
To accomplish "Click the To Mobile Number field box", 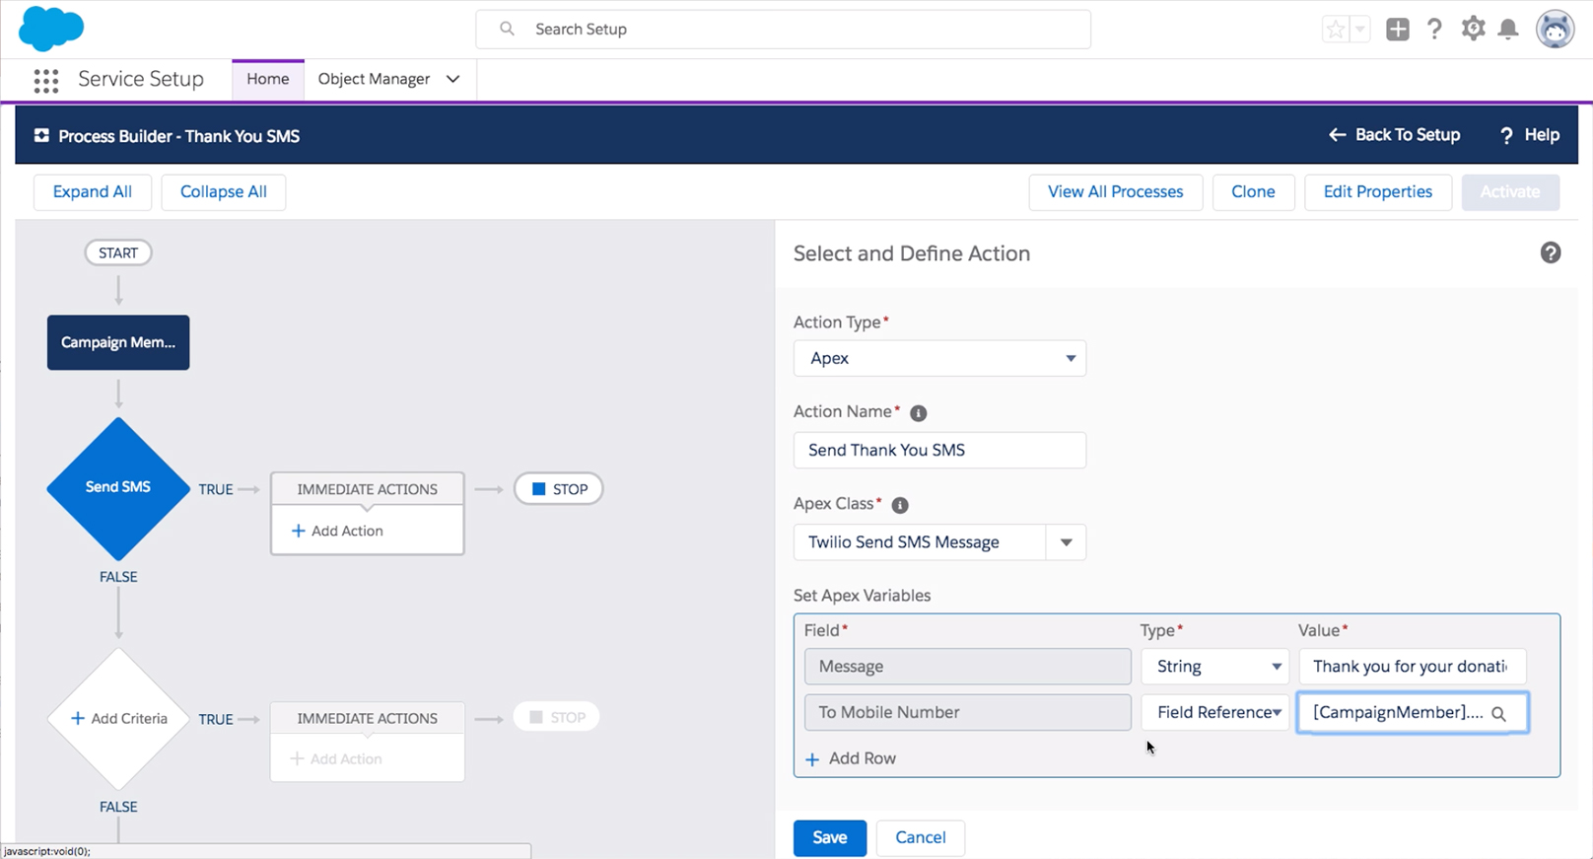I will (967, 712).
